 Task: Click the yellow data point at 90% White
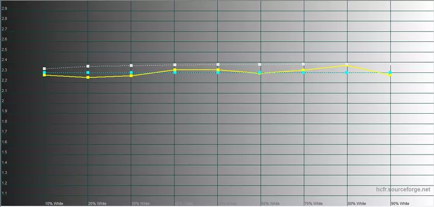391,75
